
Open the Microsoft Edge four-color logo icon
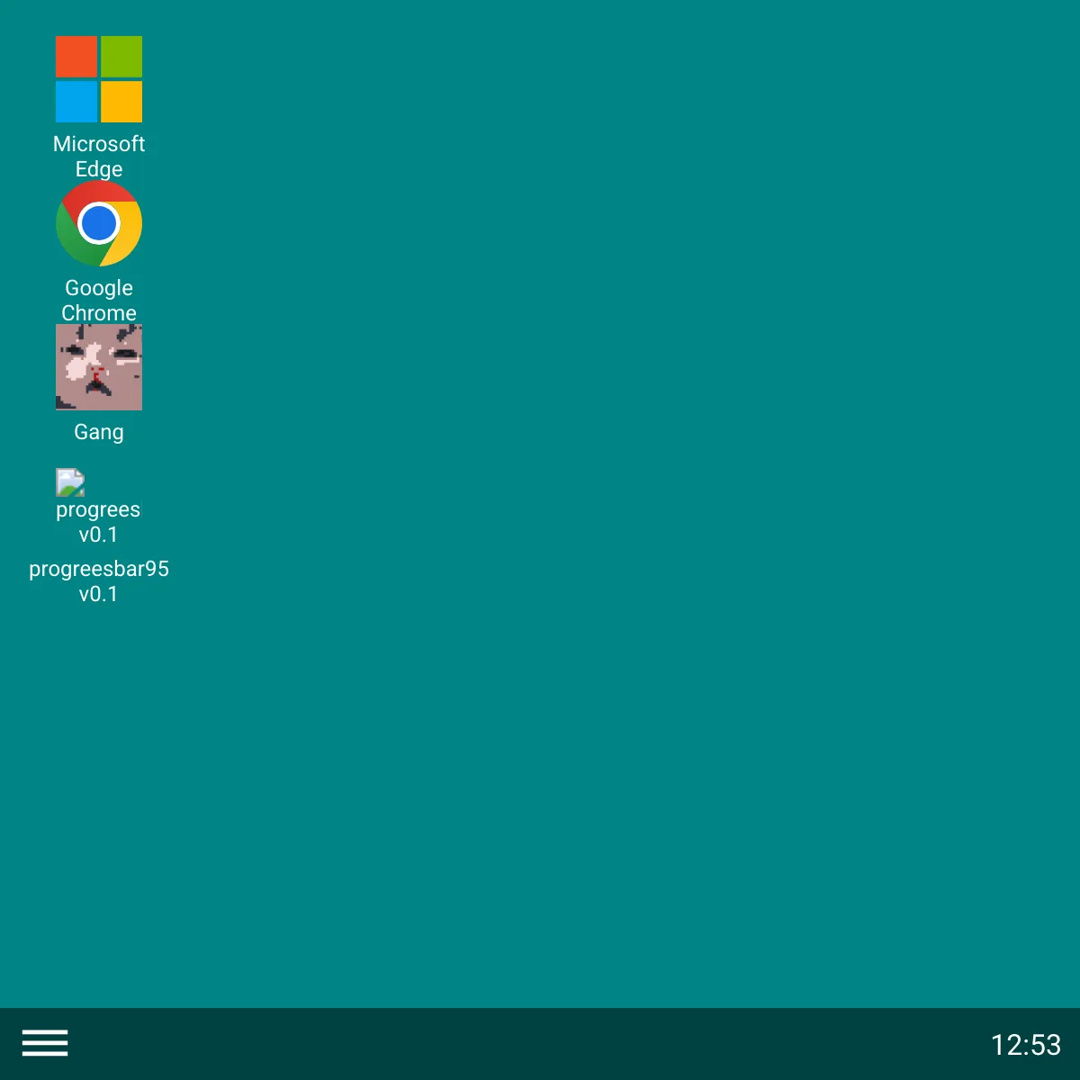pyautogui.click(x=99, y=79)
